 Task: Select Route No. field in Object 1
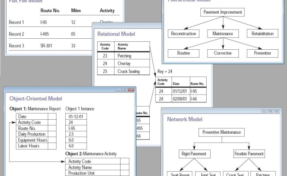click(x=36, y=128)
